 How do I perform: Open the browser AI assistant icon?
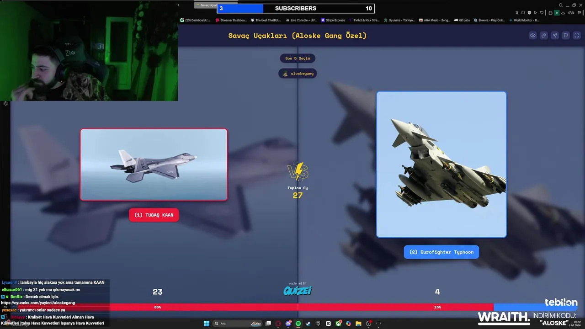[x=571, y=13]
